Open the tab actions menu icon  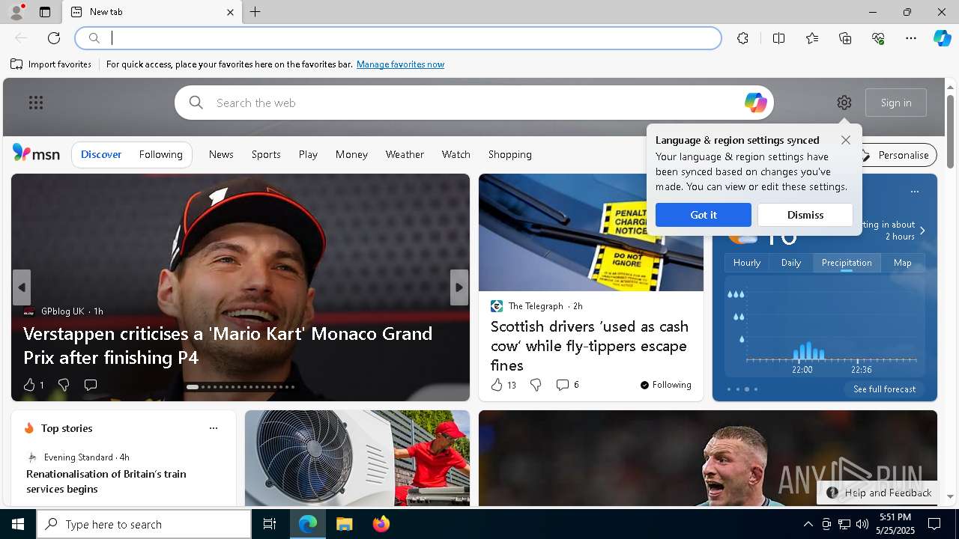point(45,12)
